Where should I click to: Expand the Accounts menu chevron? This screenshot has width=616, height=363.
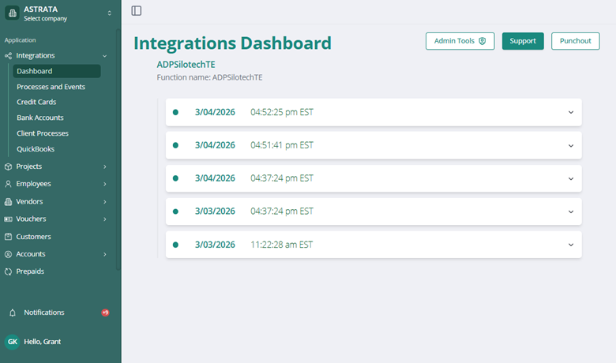click(105, 254)
